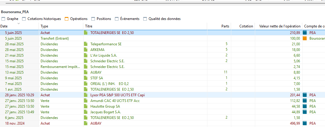Click the security icon in the 1 avr. TOTALENERGIES row
The height and width of the screenshot is (127, 325).
tap(86, 89)
